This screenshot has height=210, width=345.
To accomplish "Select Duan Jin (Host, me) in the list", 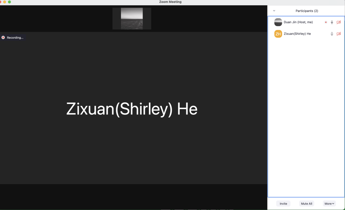I will tap(298, 22).
